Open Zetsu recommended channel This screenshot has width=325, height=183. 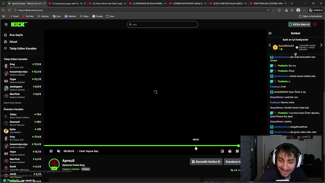(22, 116)
